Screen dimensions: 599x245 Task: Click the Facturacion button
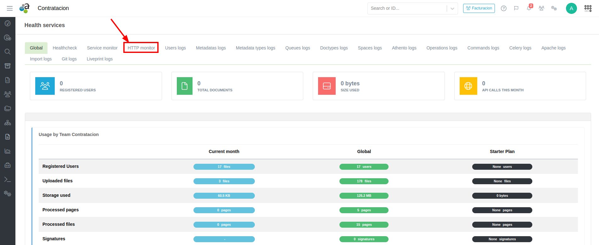point(479,9)
